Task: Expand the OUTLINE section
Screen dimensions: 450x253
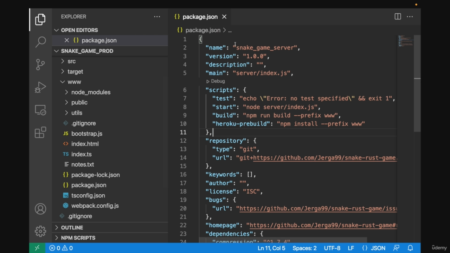Action: point(72,228)
